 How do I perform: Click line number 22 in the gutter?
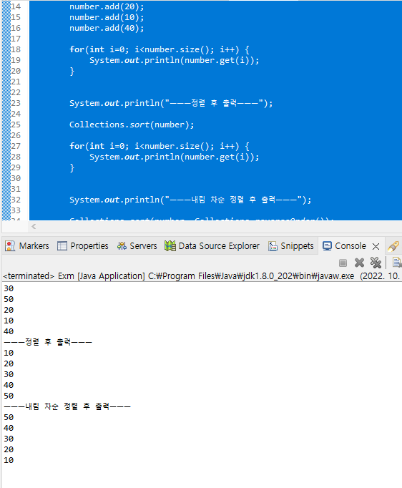pos(16,92)
